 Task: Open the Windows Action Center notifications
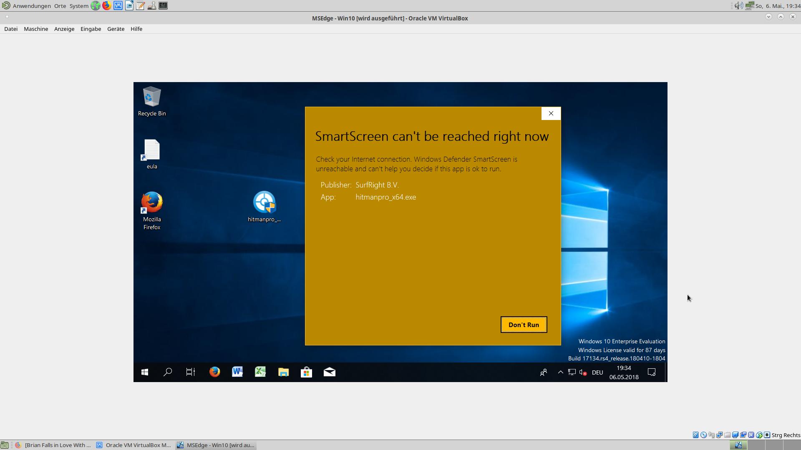(x=651, y=372)
